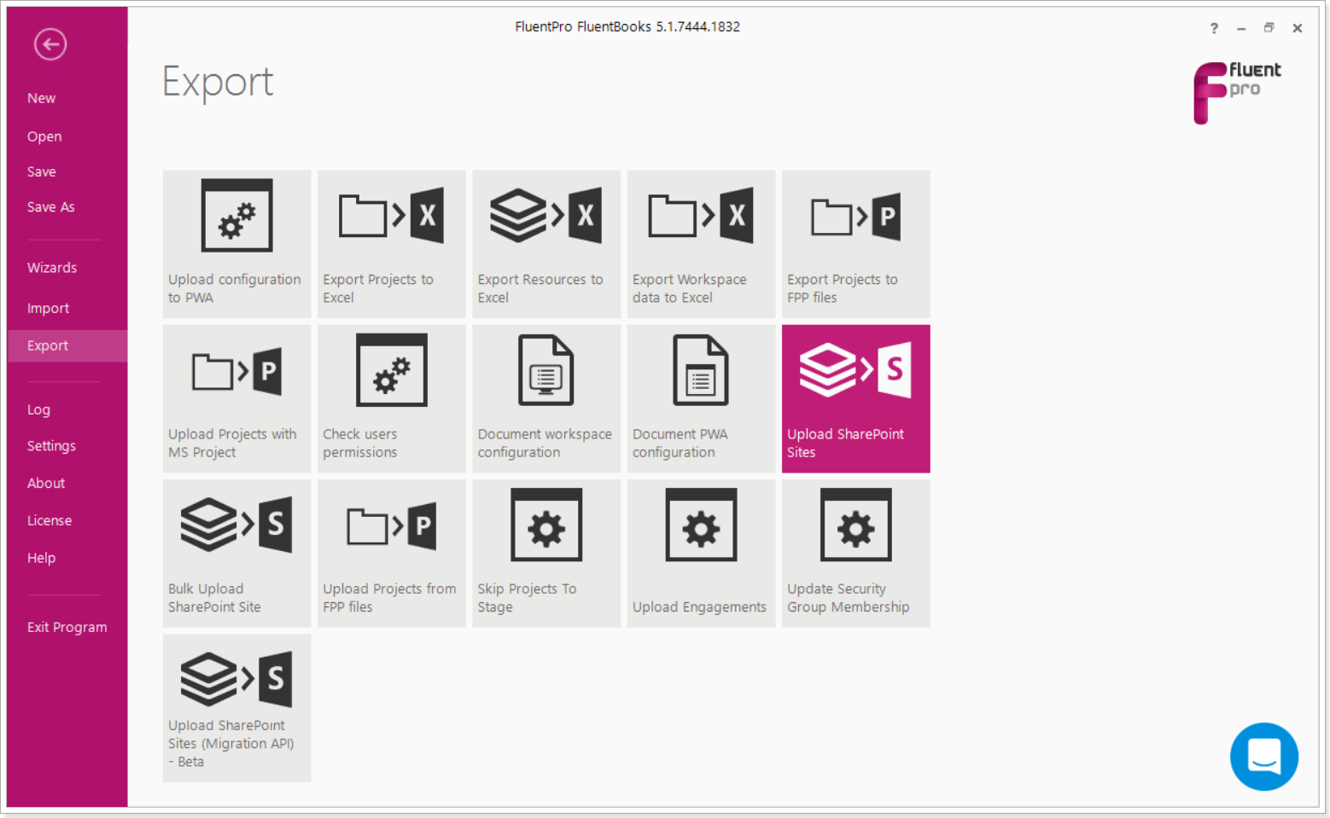
Task: Click the FluentPro logo
Action: 1237,92
